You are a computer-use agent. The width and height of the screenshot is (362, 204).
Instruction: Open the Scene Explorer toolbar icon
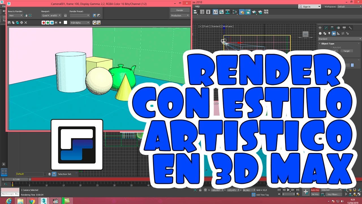click(x=202, y=12)
